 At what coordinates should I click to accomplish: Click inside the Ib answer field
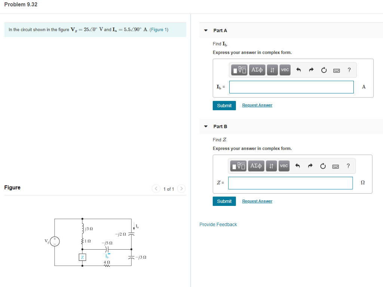point(291,87)
